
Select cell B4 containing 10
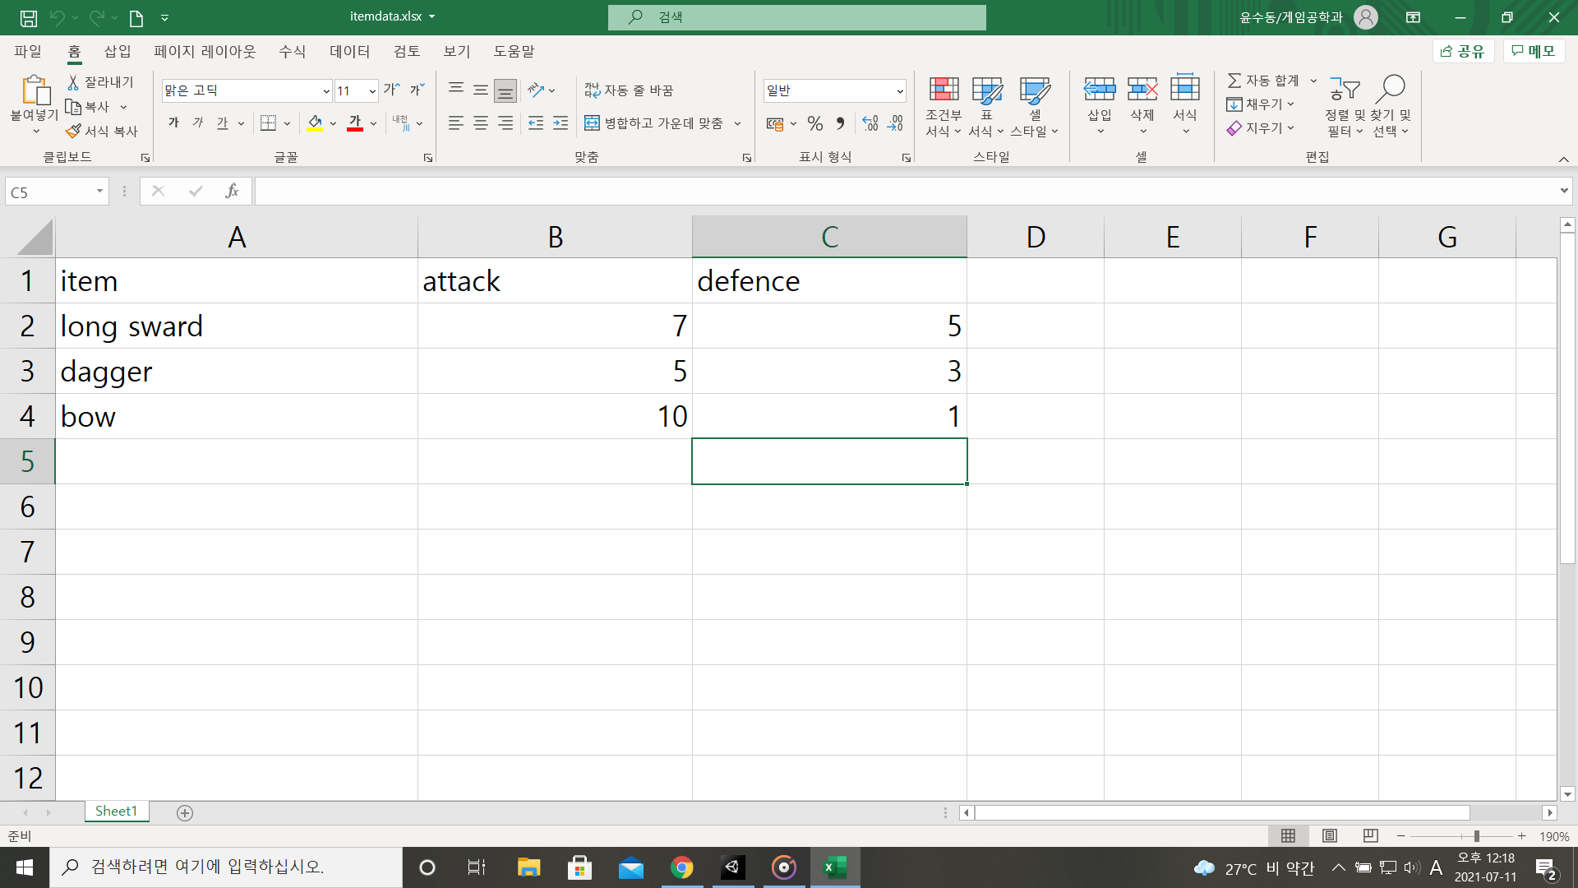pyautogui.click(x=555, y=416)
